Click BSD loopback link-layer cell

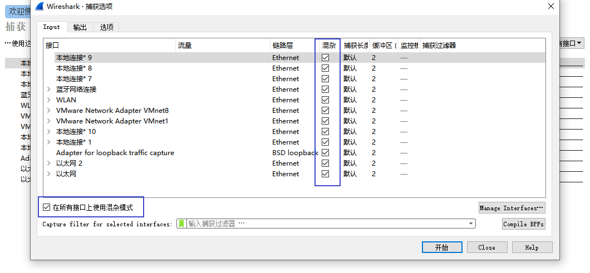[x=296, y=153]
